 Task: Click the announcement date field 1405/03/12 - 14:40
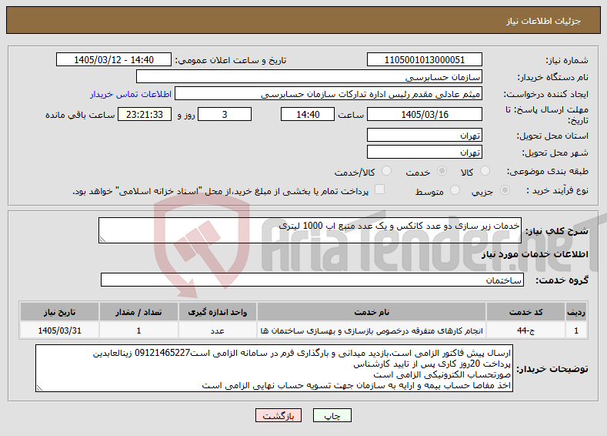pyautogui.click(x=114, y=59)
